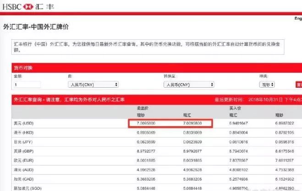Click HKD buying cash rate 0.8792105

point(285,133)
